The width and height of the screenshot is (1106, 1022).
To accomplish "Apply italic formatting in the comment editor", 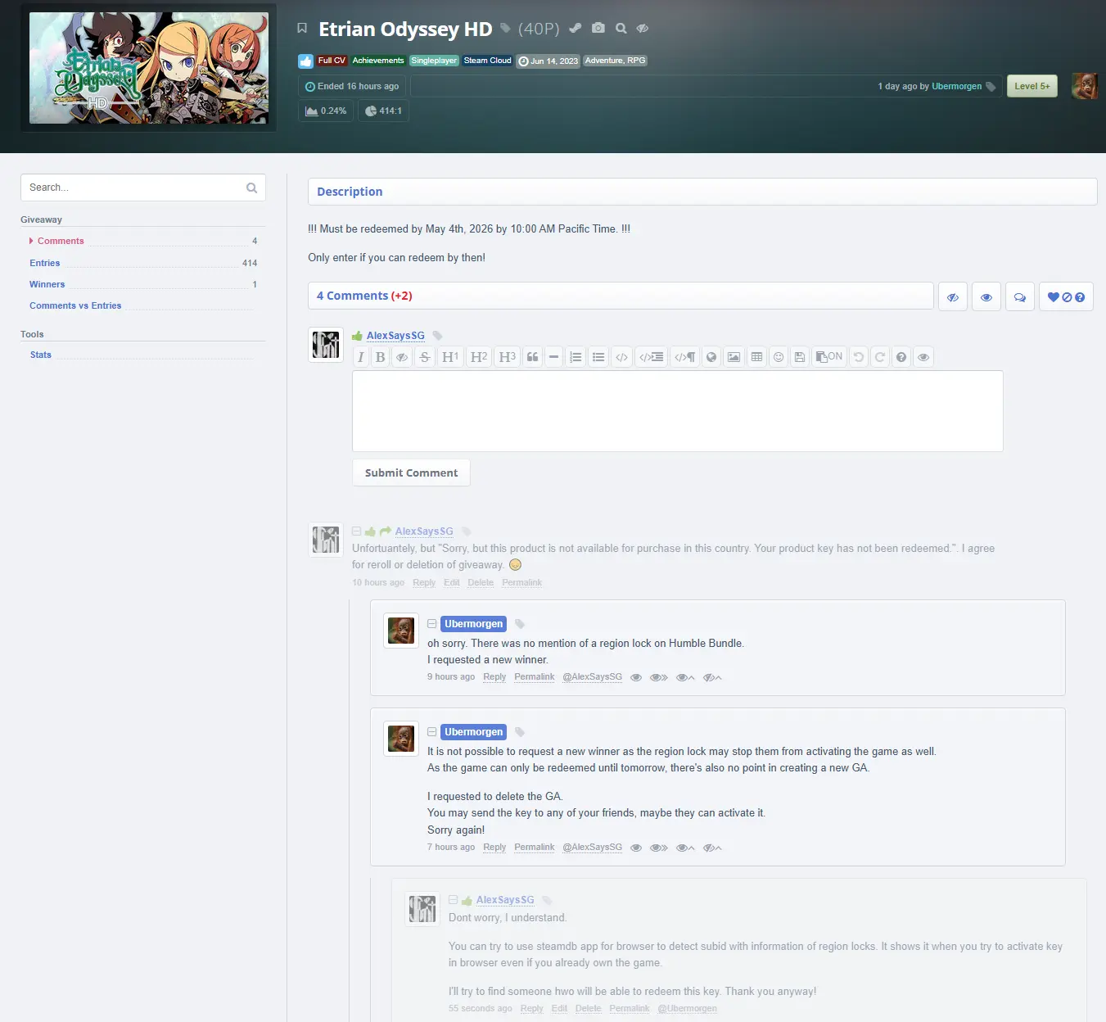I will coord(361,357).
